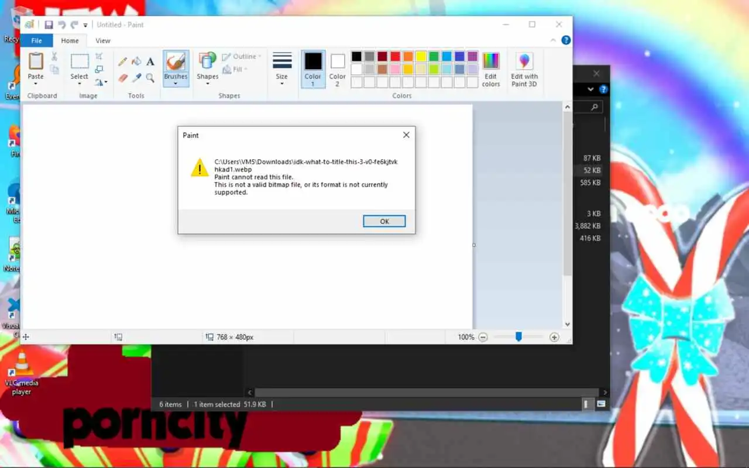Open the shape Outline dropdown
This screenshot has width=749, height=468.
[x=242, y=57]
